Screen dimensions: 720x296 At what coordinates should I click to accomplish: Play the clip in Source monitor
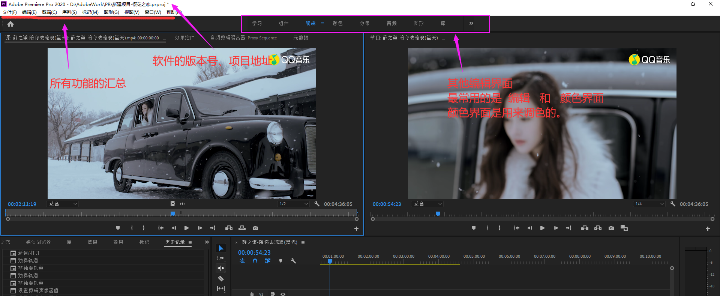186,228
